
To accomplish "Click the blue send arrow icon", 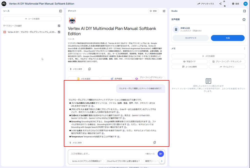I will [x=161, y=154].
